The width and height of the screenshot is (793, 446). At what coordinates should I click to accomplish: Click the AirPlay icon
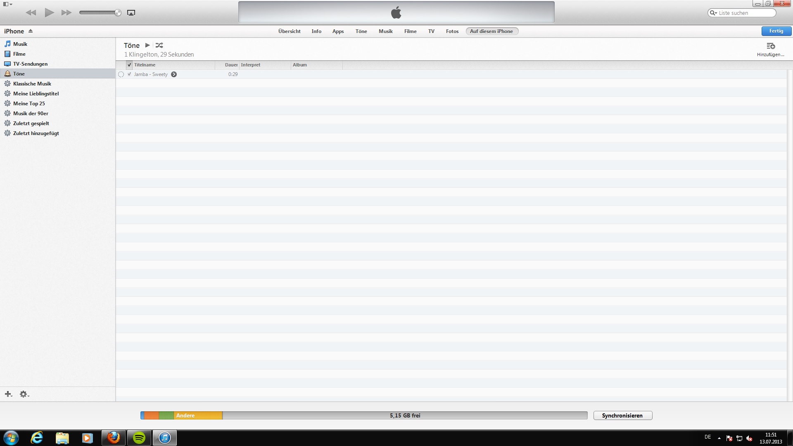coord(131,13)
